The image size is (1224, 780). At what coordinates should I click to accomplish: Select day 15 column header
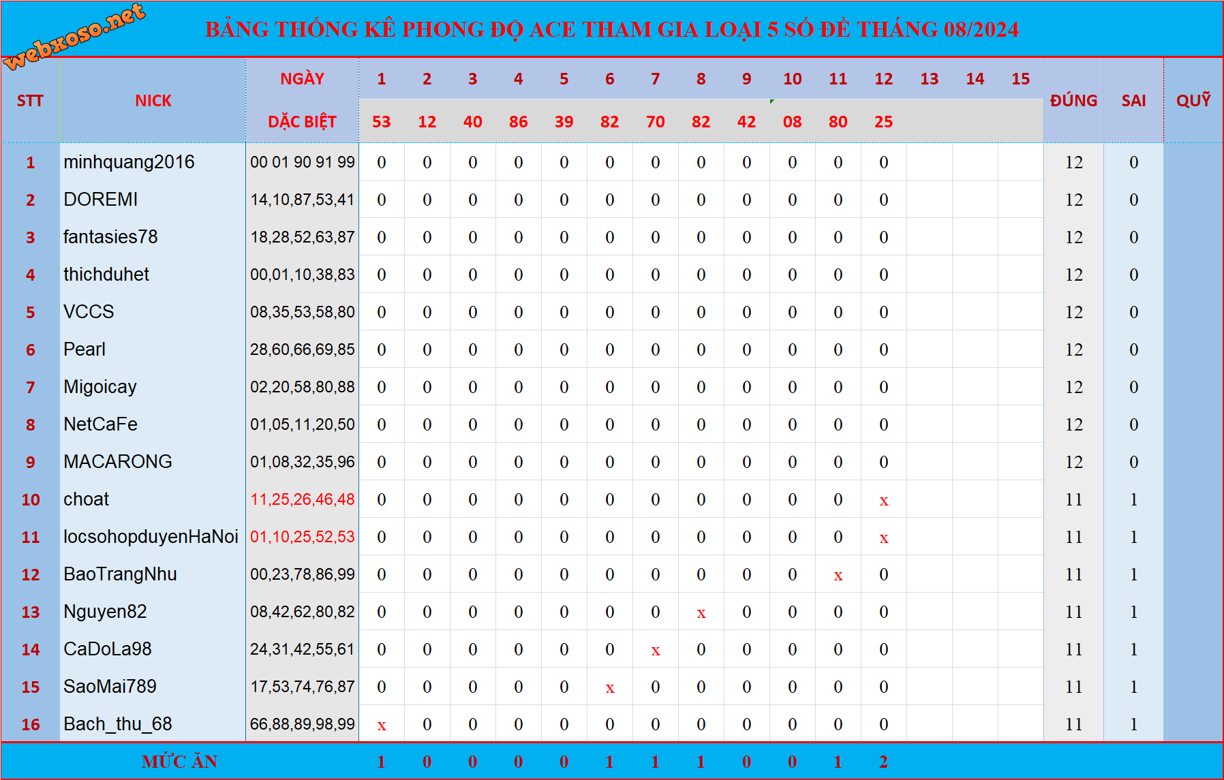1020,79
